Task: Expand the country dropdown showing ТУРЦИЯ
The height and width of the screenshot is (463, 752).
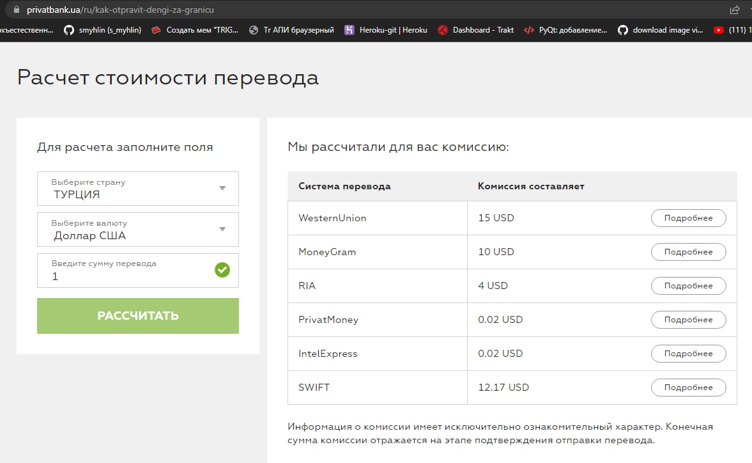Action: (x=138, y=189)
